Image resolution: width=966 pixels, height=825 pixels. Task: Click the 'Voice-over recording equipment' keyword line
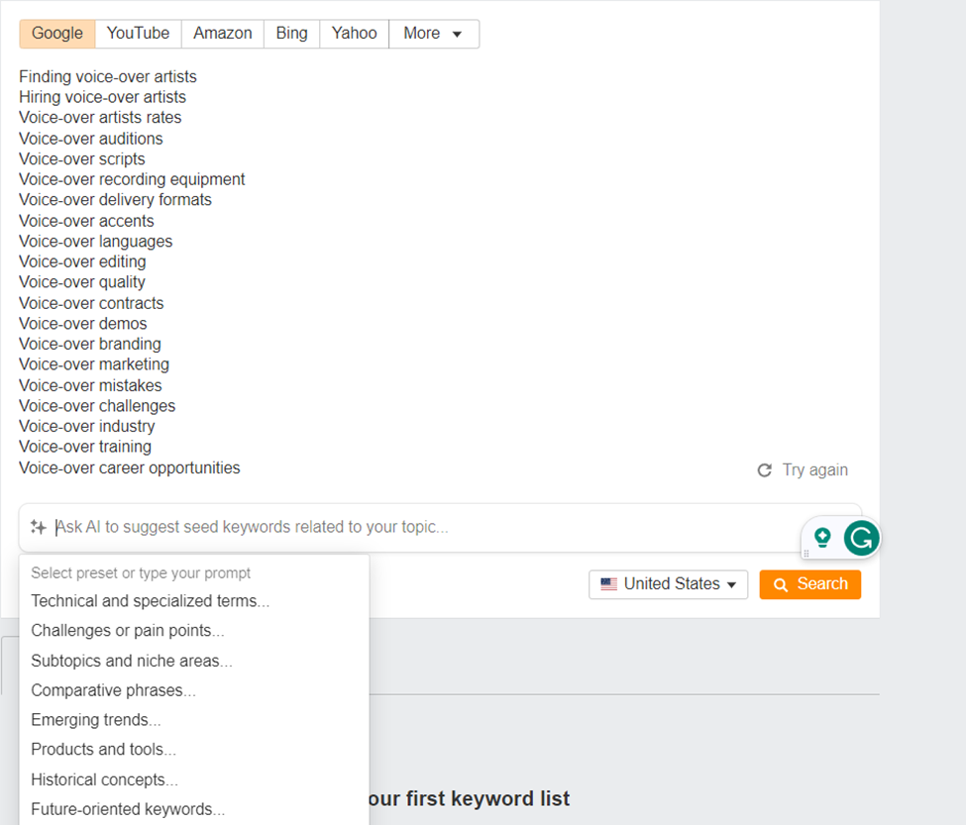(x=132, y=179)
